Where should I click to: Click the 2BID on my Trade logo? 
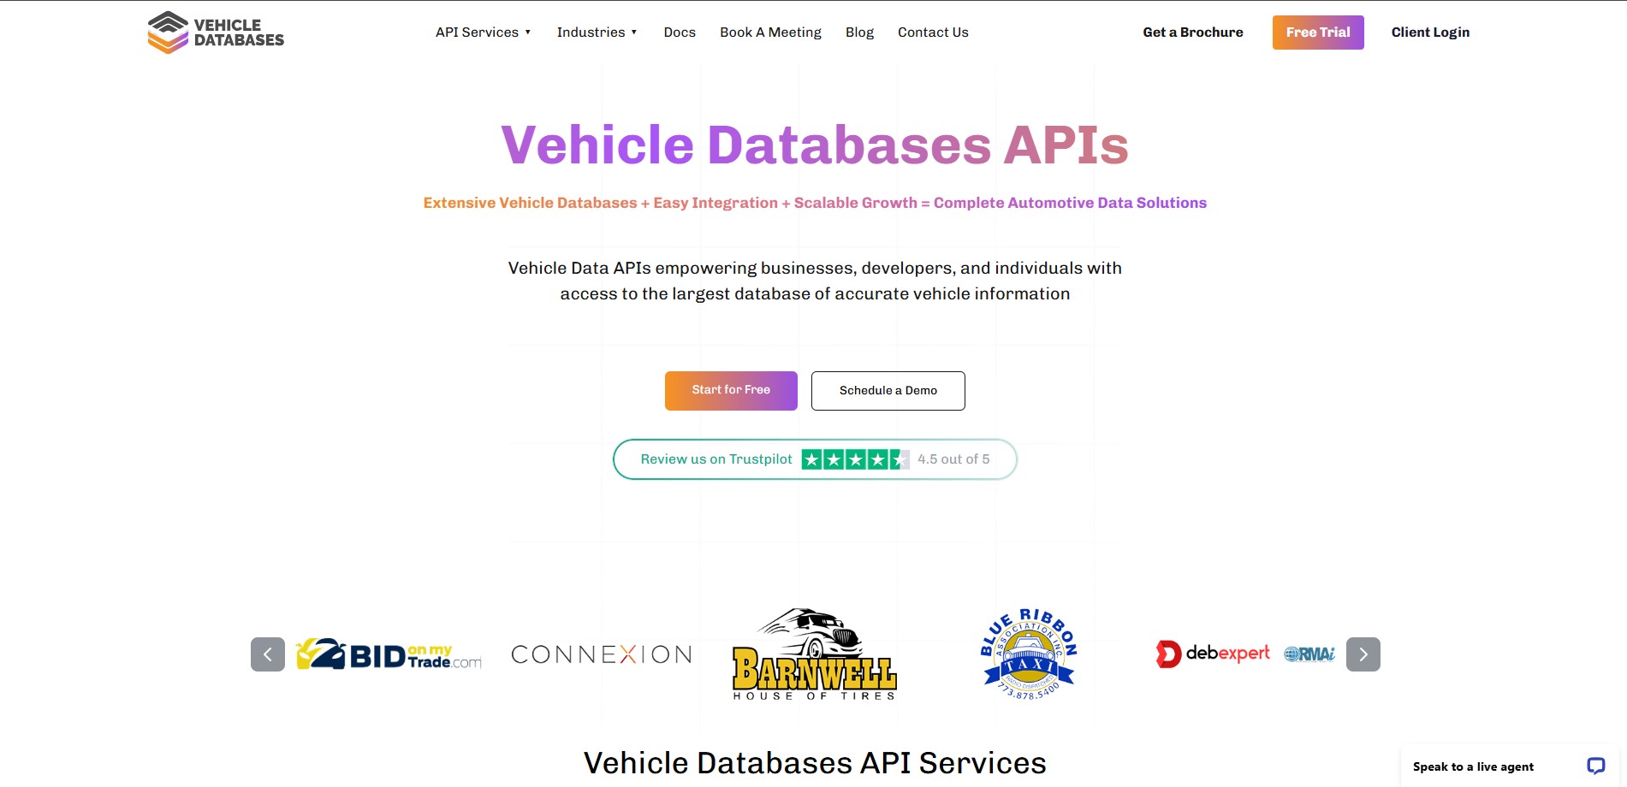coord(389,654)
